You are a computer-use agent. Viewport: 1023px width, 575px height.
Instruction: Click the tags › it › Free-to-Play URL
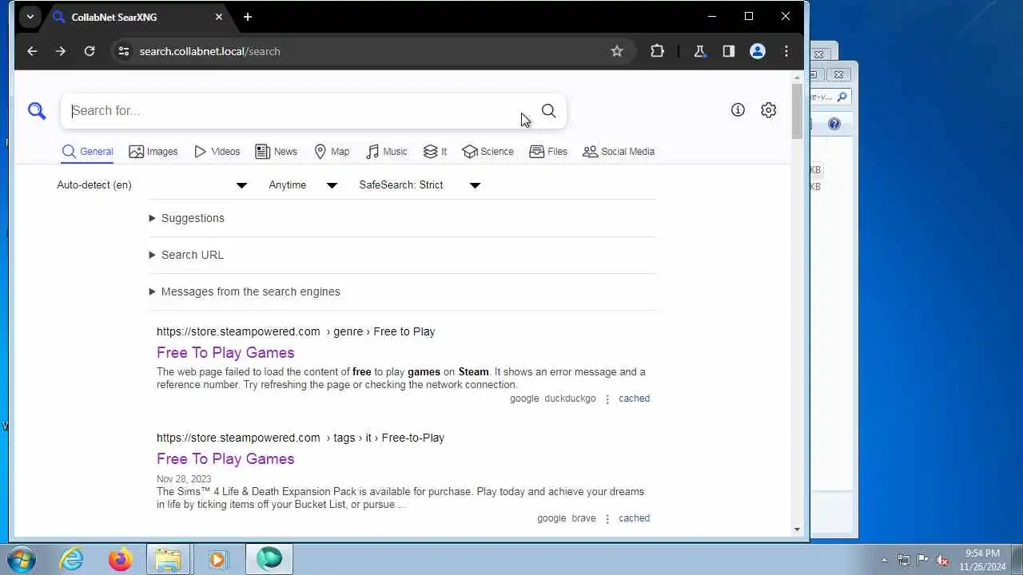(x=301, y=438)
